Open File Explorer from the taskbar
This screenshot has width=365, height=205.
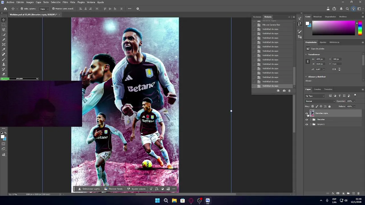coord(174,200)
